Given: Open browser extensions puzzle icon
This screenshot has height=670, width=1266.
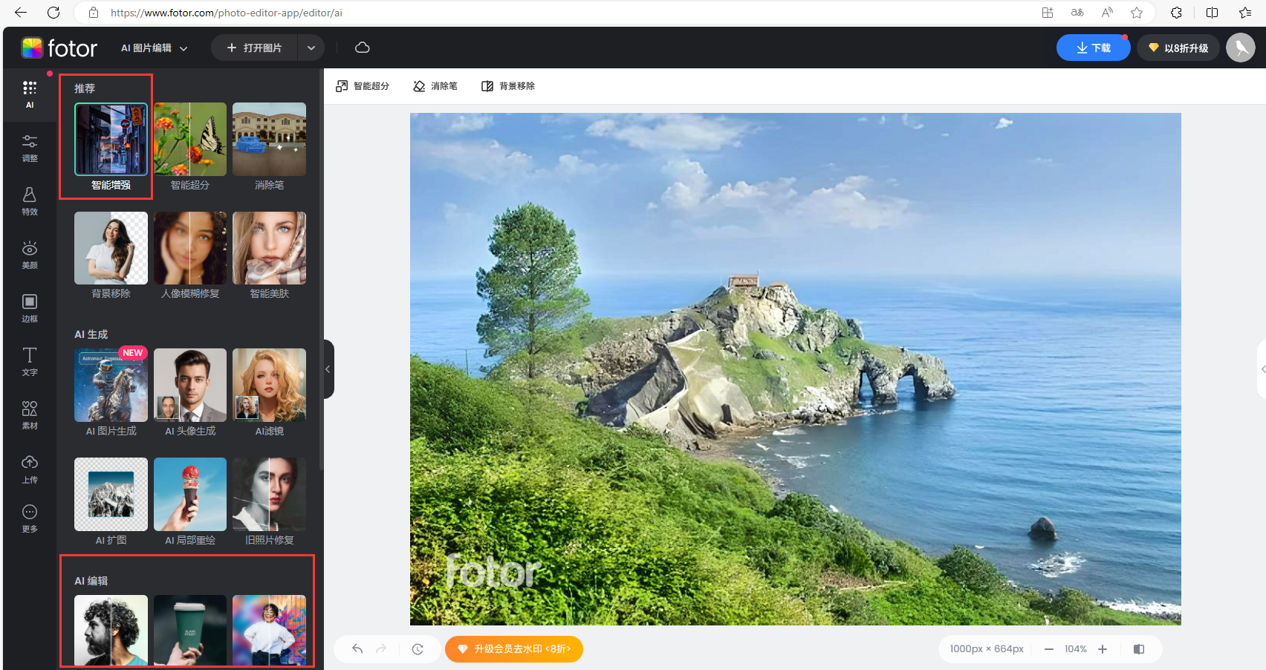Looking at the screenshot, I should pyautogui.click(x=1176, y=13).
